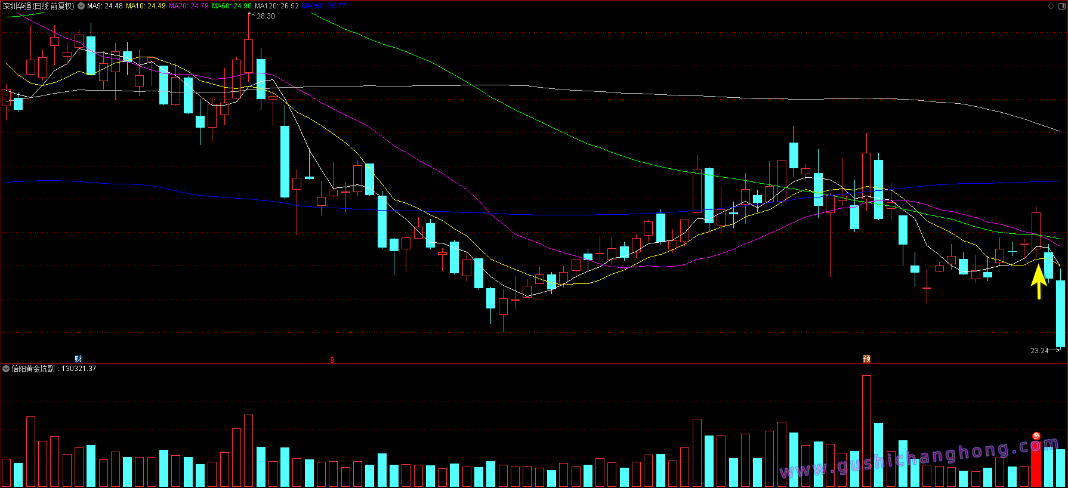This screenshot has height=488, width=1068.
Task: Click the red badge above red volume bar
Action: [x=1036, y=436]
